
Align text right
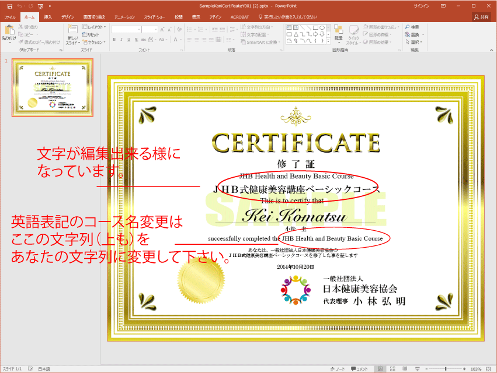[x=204, y=40]
